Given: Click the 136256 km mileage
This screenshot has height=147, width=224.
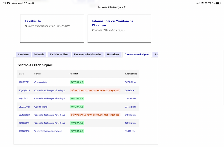Looking at the screenshot, I should click(130, 123).
